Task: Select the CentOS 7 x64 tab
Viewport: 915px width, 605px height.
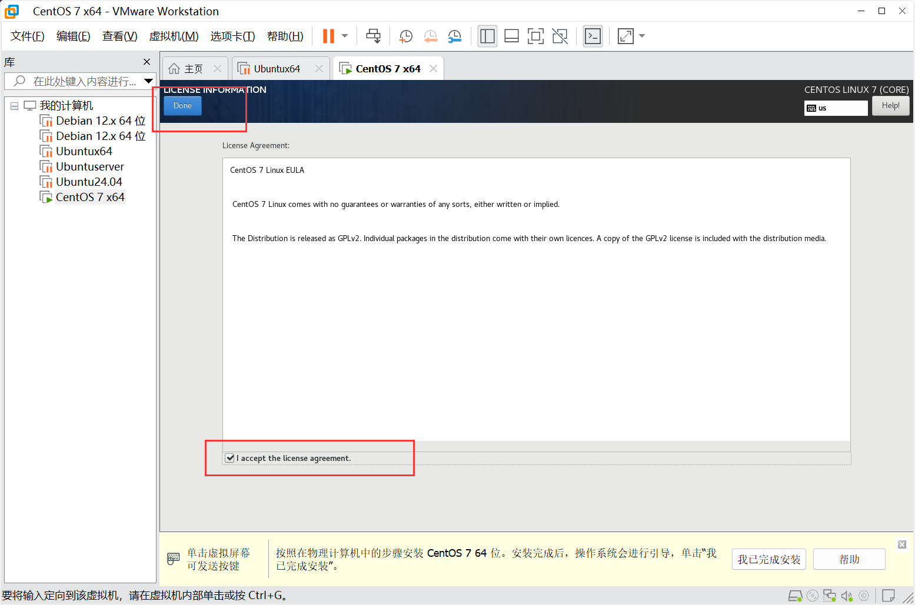Action: click(x=388, y=69)
